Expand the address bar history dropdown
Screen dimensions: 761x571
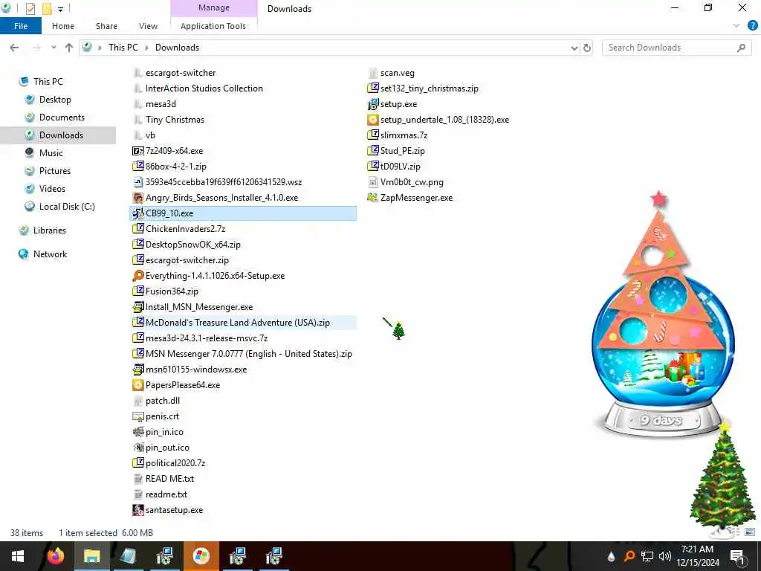[x=574, y=48]
